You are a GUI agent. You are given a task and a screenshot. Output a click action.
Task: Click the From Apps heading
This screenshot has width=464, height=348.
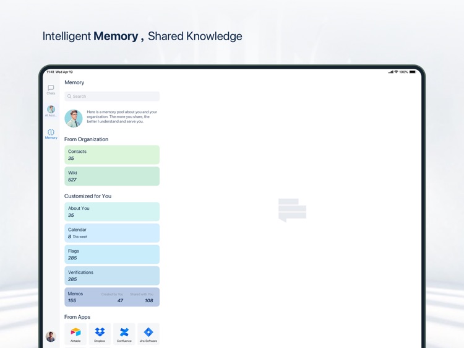pos(77,317)
